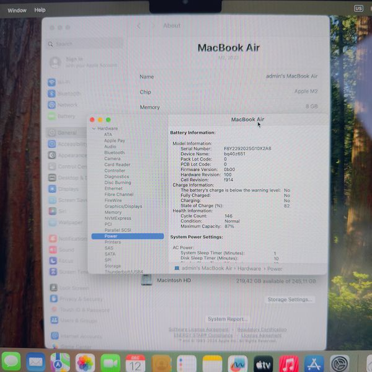
Task: Launch Notes from the Dock
Action: (212, 364)
